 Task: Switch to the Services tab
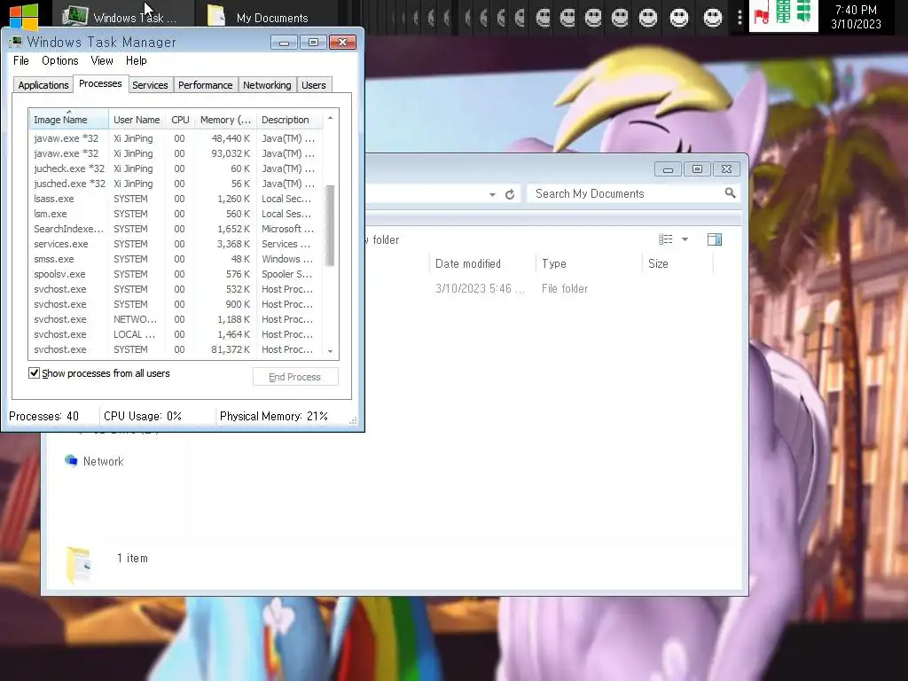click(150, 85)
